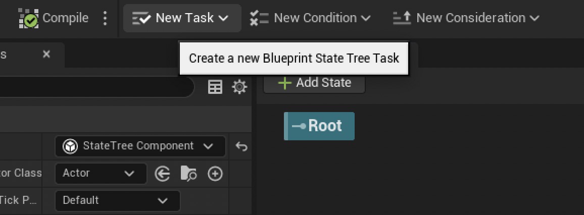Click the table view icon beside search
Image resolution: width=584 pixels, height=215 pixels.
pyautogui.click(x=215, y=87)
